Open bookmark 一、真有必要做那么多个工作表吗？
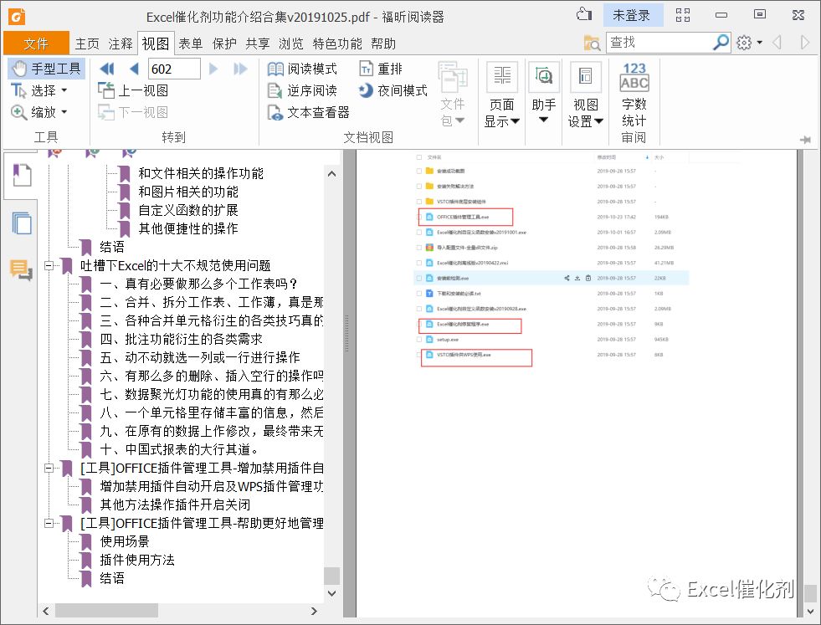Image resolution: width=821 pixels, height=625 pixels. [x=199, y=284]
